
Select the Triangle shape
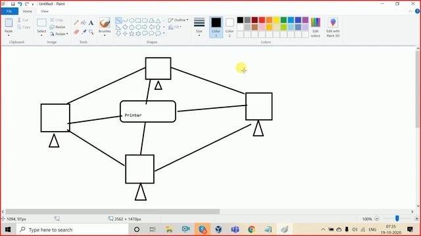pyautogui.click(x=158, y=20)
